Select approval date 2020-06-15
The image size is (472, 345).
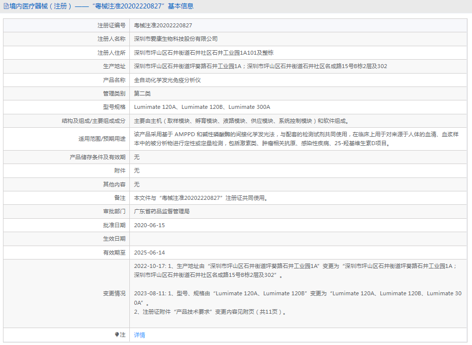(x=149, y=225)
